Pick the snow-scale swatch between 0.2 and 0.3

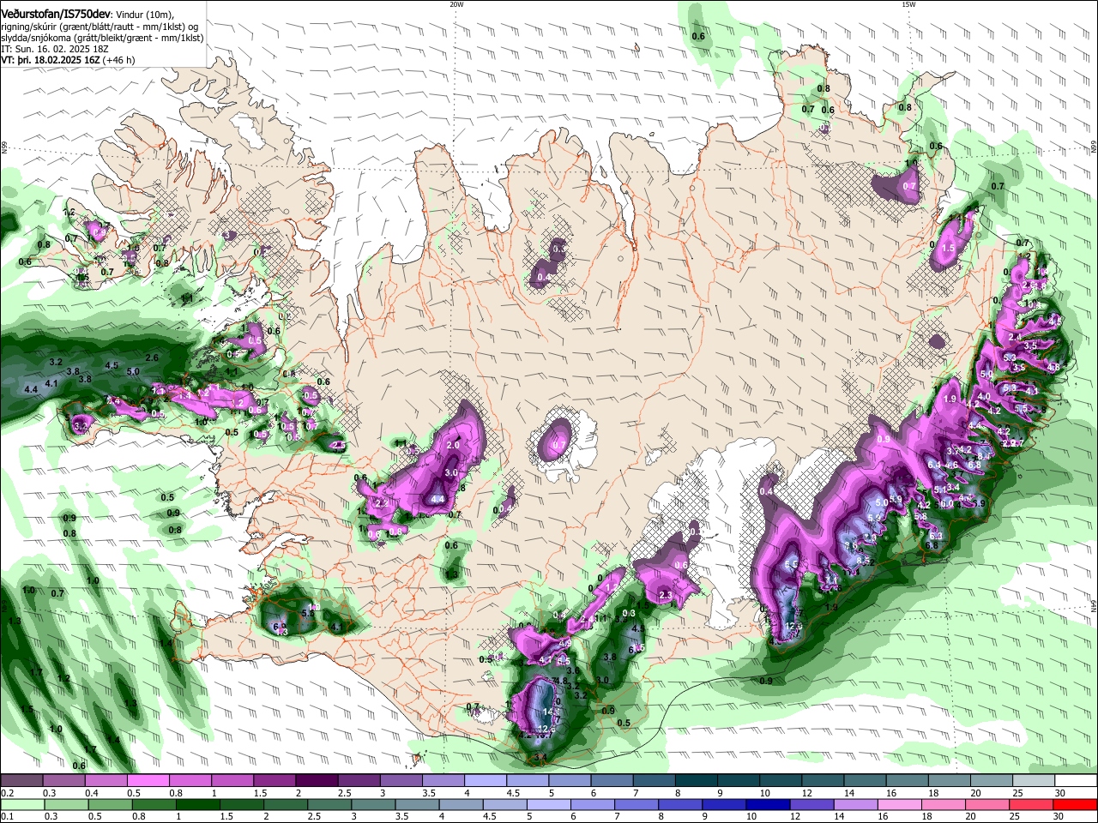(x=21, y=780)
